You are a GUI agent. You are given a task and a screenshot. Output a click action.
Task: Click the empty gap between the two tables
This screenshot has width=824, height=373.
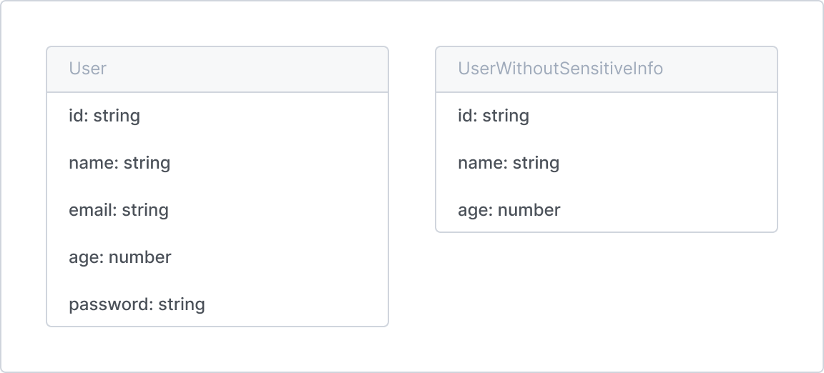(x=412, y=186)
